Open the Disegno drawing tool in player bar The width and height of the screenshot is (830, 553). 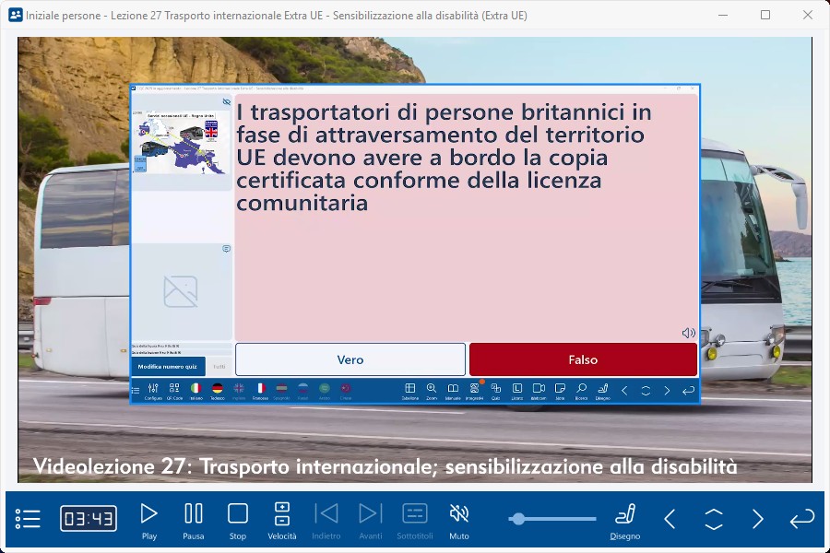coord(624,520)
